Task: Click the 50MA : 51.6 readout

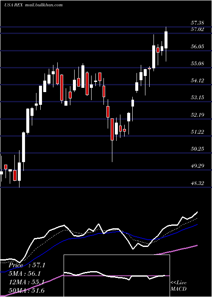Action: coord(27,291)
